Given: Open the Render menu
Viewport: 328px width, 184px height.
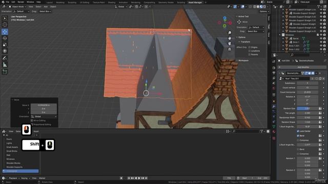Looking at the screenshot, I should [20, 2].
